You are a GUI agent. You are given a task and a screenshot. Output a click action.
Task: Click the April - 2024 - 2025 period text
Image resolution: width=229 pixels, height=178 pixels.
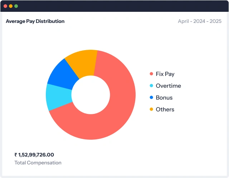click(x=200, y=21)
